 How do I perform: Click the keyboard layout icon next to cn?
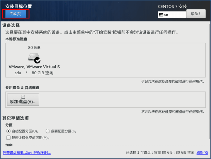point(161,15)
